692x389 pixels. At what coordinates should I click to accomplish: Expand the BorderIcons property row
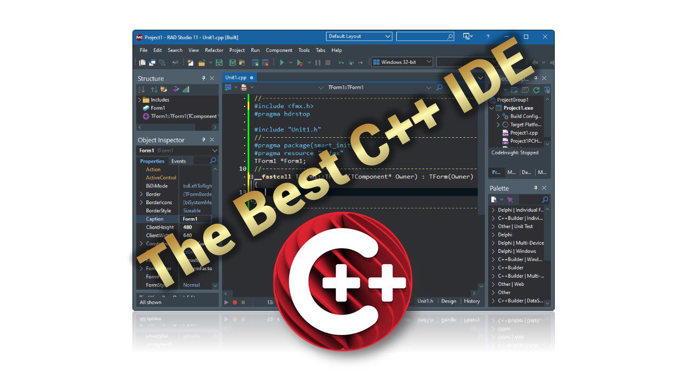click(141, 203)
